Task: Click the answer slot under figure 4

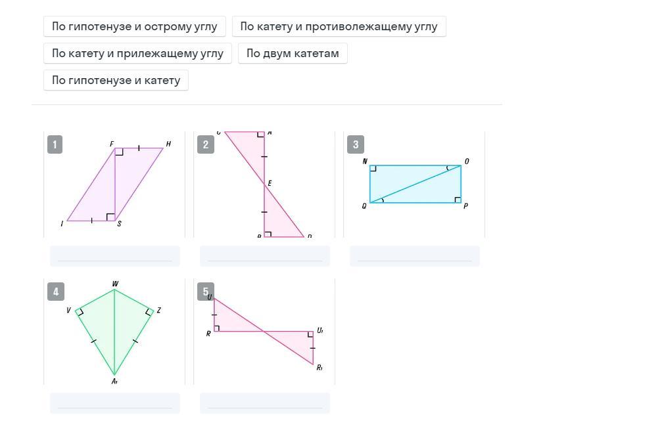Action: tap(115, 403)
